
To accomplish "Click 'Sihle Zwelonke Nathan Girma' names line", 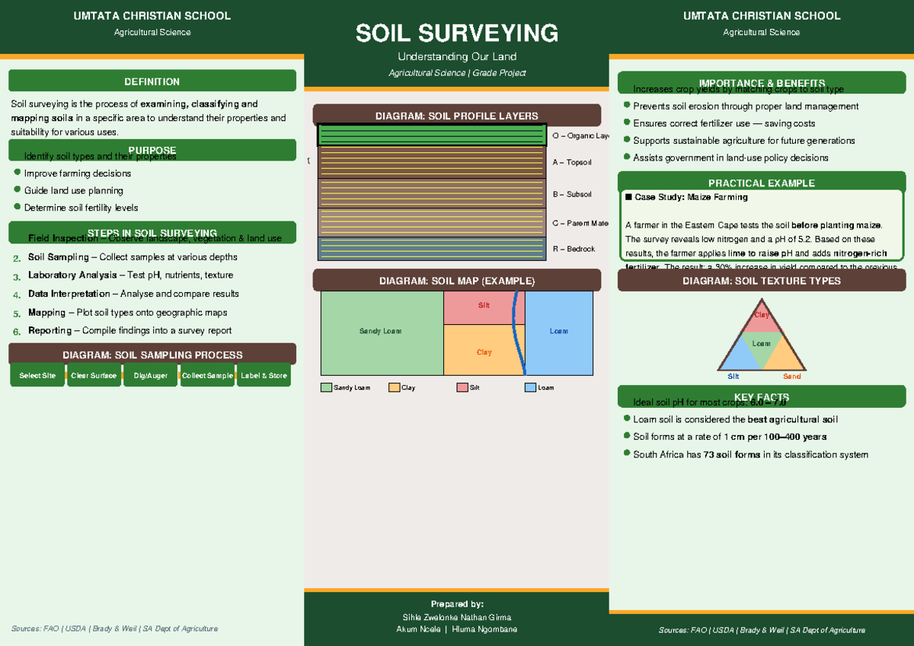I will [x=457, y=617].
